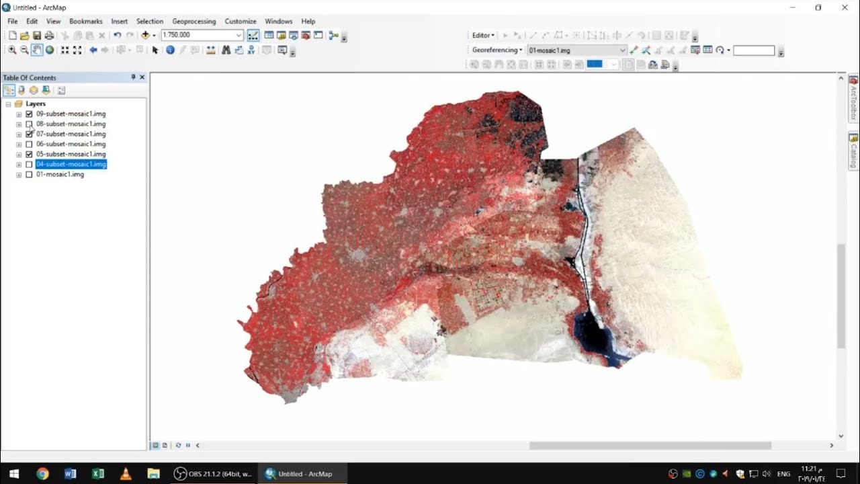Go back to previous extent arrow
The width and height of the screenshot is (860, 484).
click(93, 50)
